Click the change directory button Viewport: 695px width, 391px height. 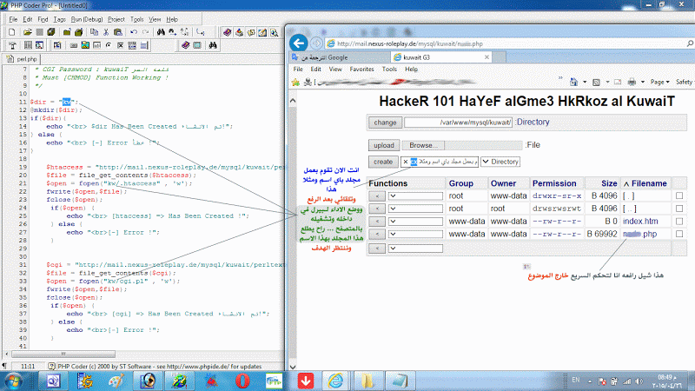coord(385,123)
